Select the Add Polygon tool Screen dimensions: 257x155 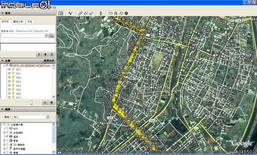point(80,13)
